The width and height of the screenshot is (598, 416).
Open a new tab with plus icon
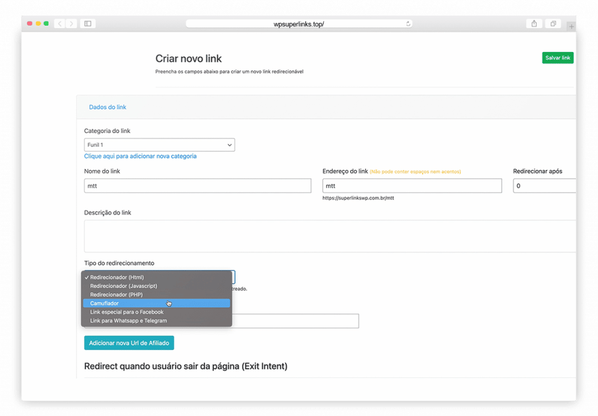pos(571,26)
